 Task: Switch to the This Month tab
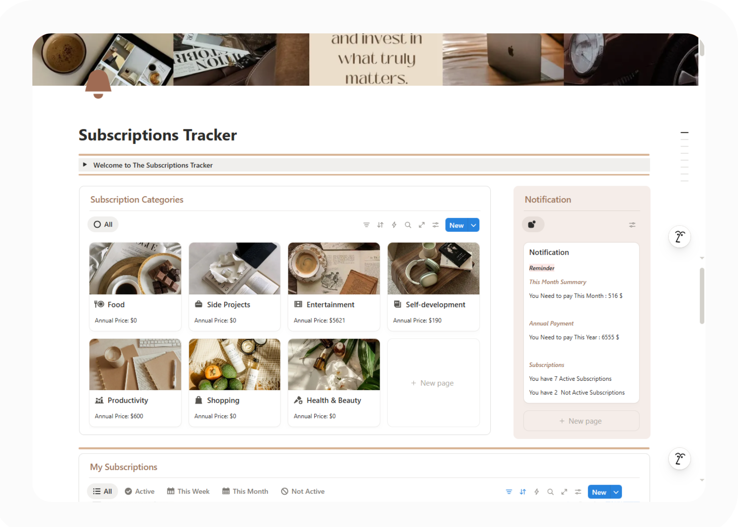(x=245, y=492)
